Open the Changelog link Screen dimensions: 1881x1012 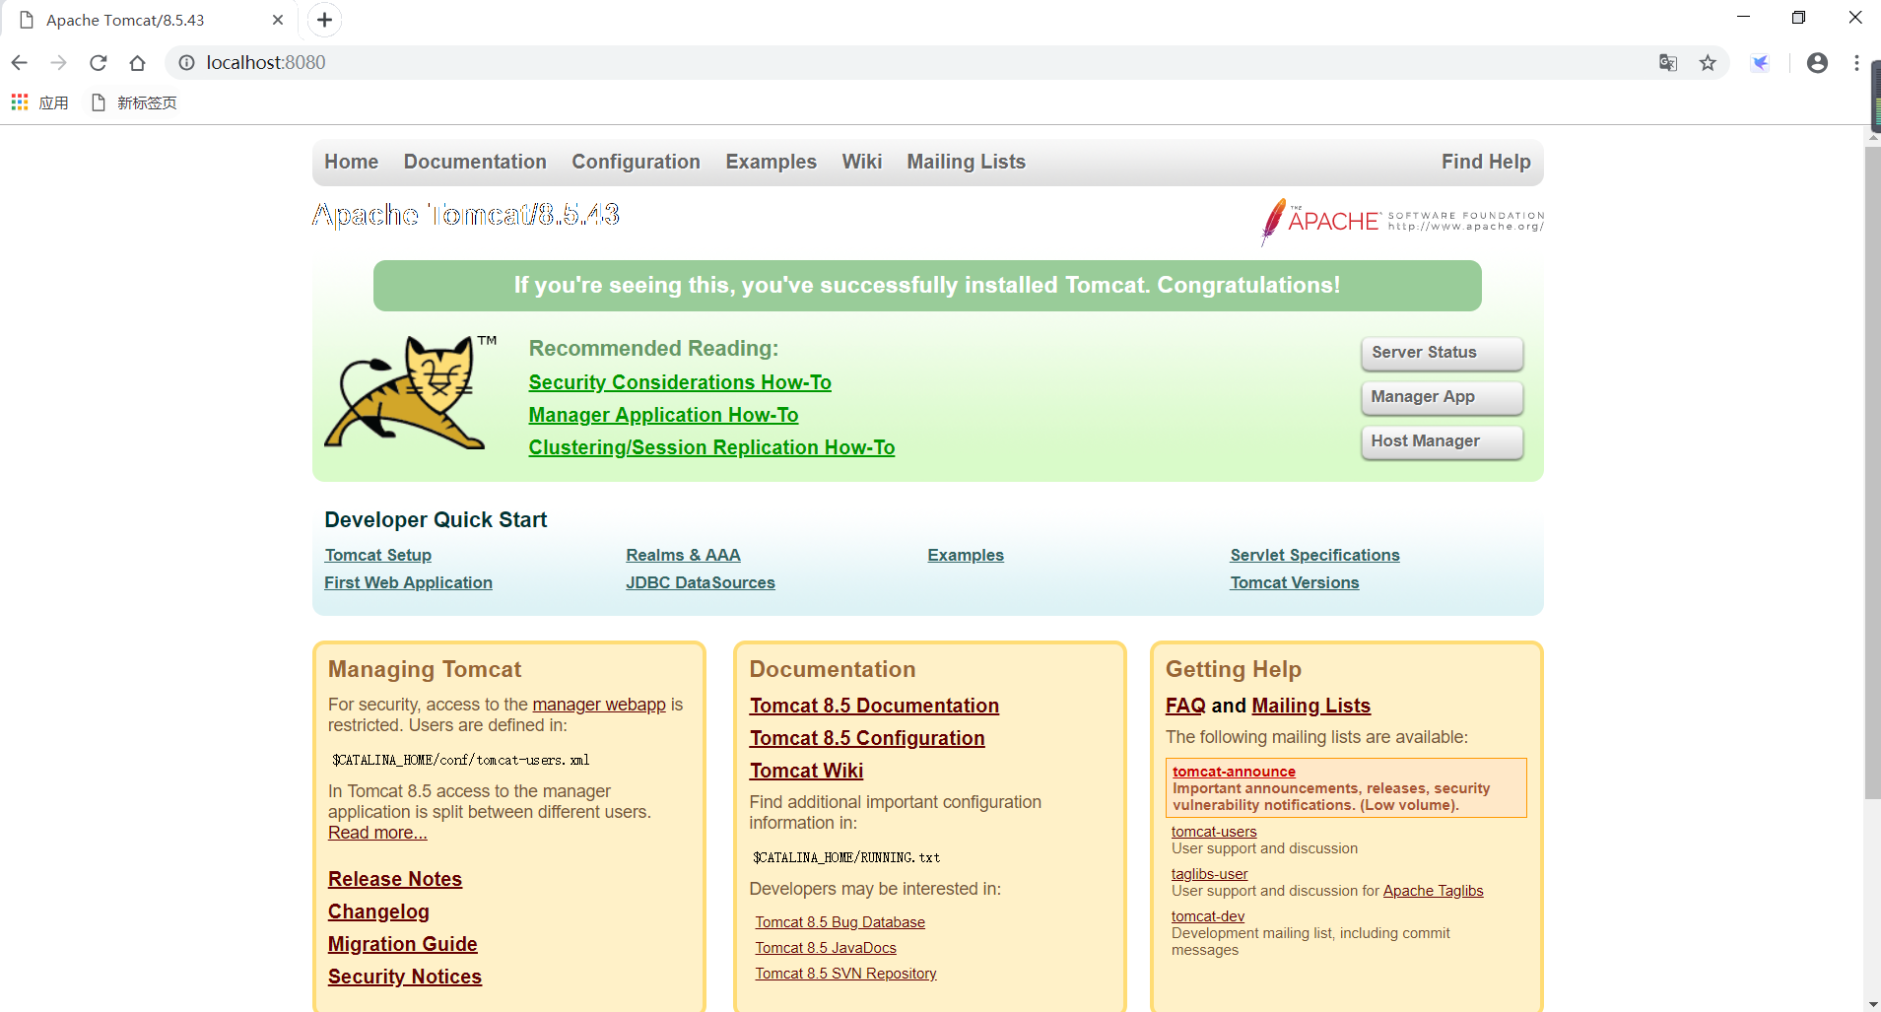378,911
